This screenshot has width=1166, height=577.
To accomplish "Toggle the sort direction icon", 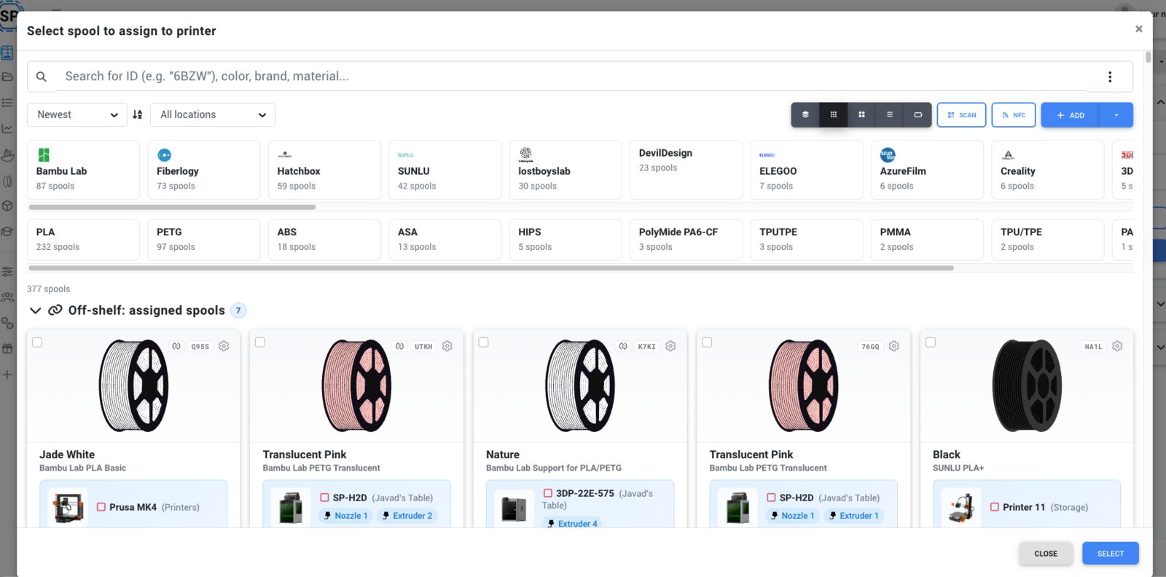I will click(x=138, y=114).
